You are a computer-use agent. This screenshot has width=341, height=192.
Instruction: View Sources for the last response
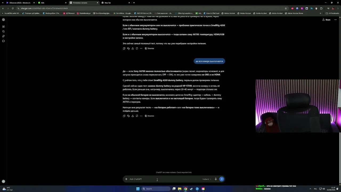coord(149,116)
